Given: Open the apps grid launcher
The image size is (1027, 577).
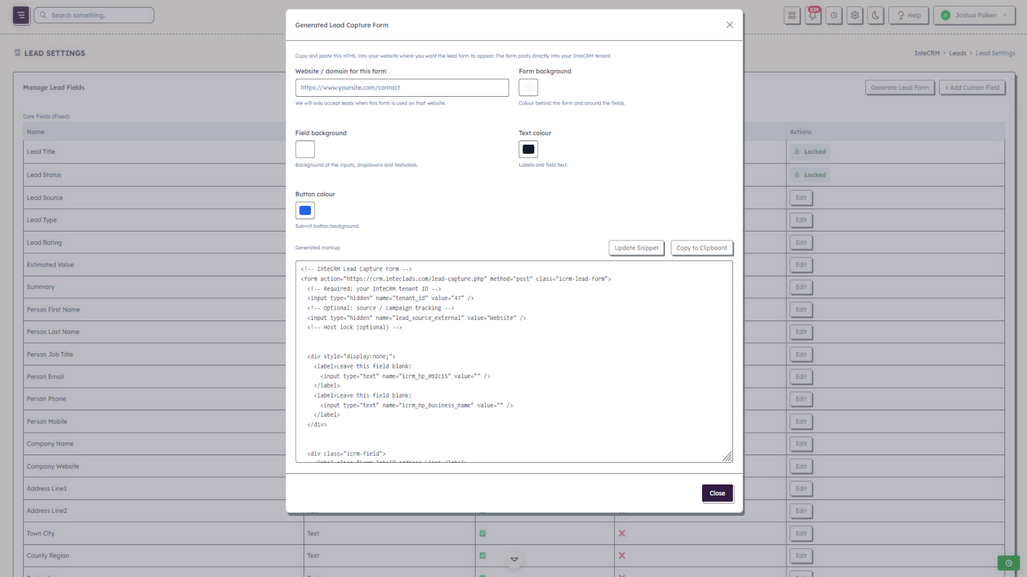Looking at the screenshot, I should (x=791, y=15).
